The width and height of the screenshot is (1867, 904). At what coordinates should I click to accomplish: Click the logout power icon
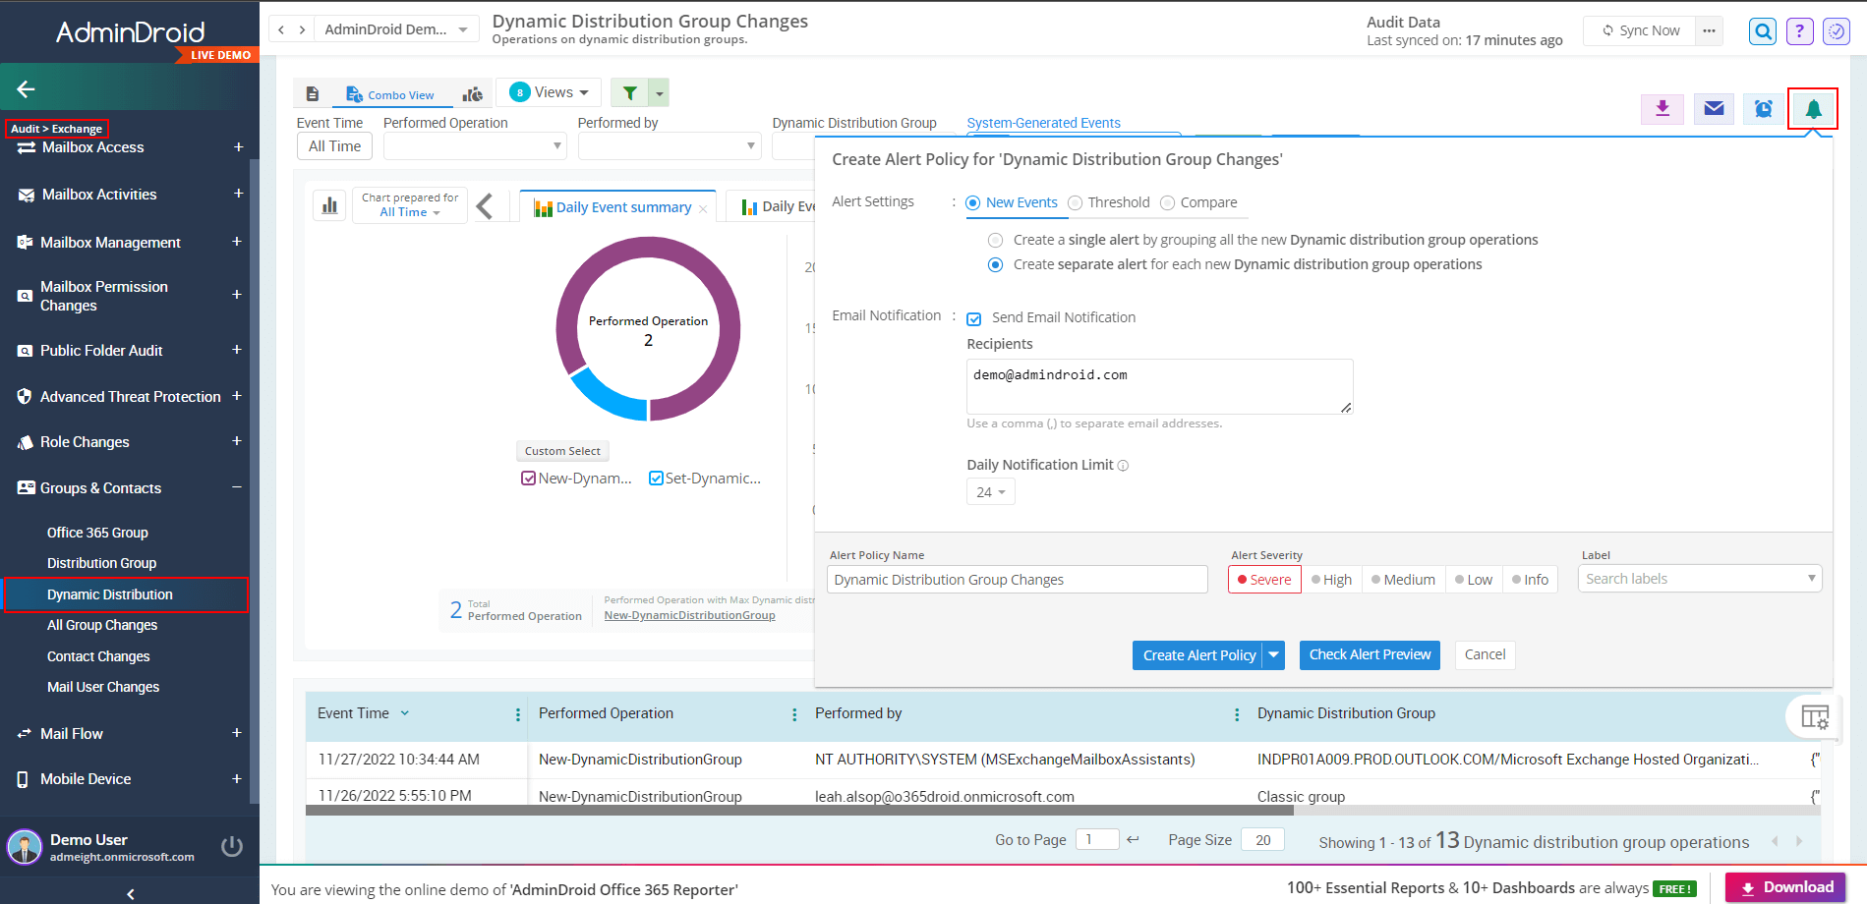click(232, 846)
